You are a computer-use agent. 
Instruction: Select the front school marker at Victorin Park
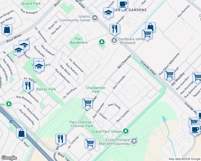[39, 67]
